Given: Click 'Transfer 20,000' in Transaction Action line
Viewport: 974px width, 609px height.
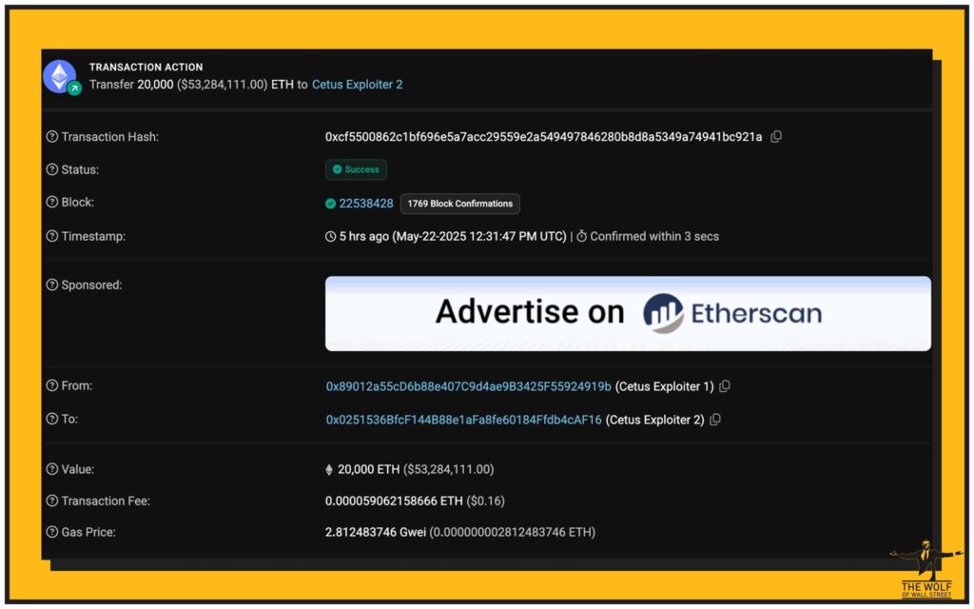Looking at the screenshot, I should 131,85.
